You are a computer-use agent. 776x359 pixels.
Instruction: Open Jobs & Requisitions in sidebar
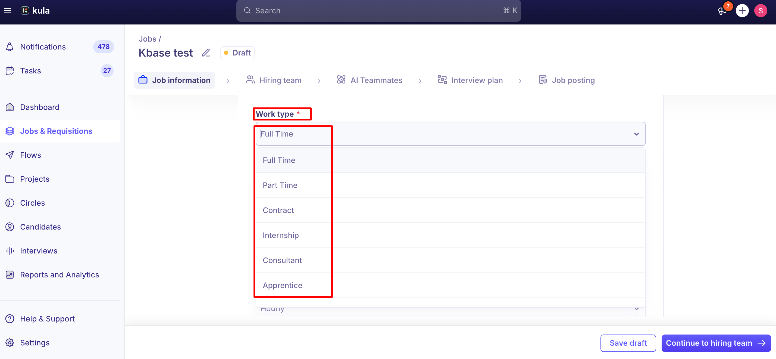60,131
